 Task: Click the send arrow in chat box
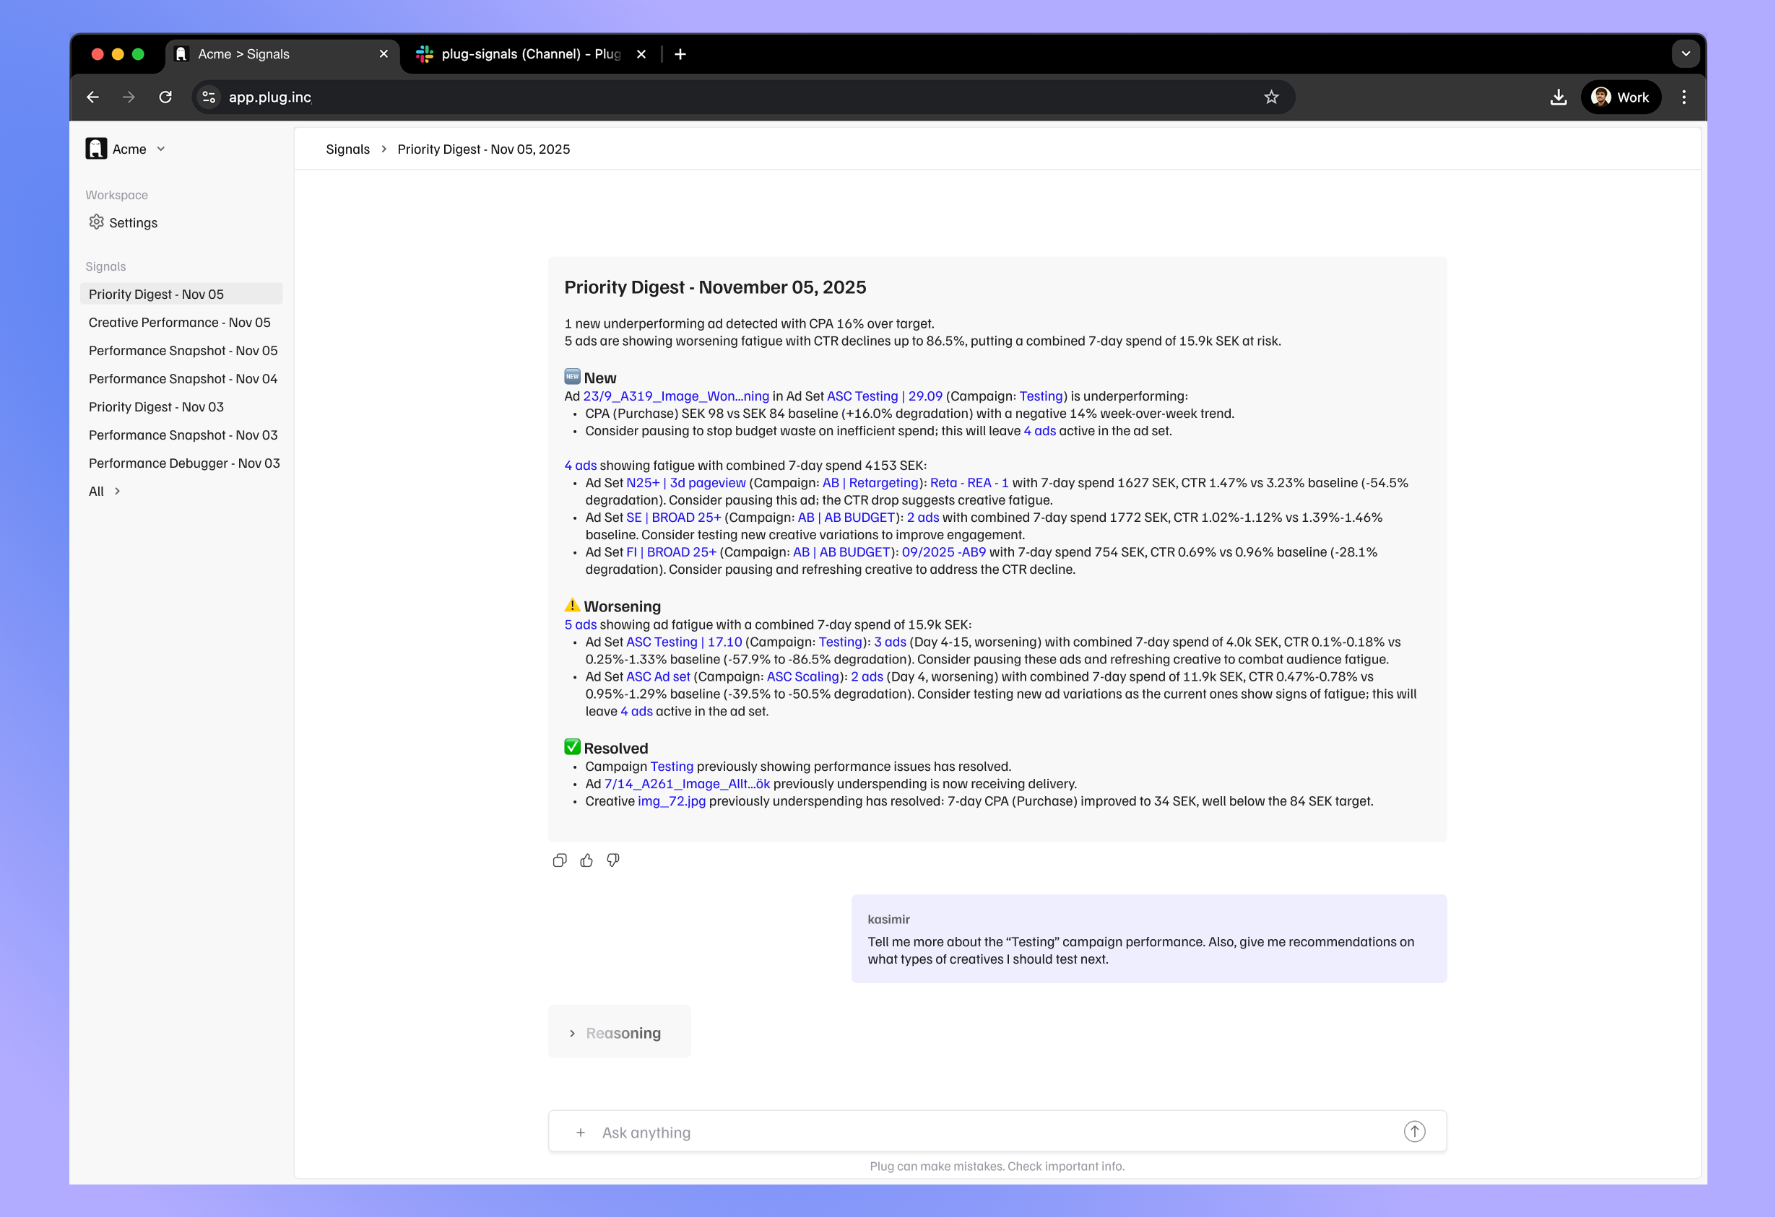(1413, 1131)
